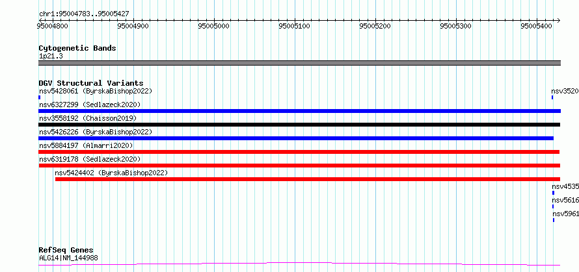Screen dimensions: 579x272
Task: Click the 95004800 ruler position
Action: pyautogui.click(x=53, y=26)
